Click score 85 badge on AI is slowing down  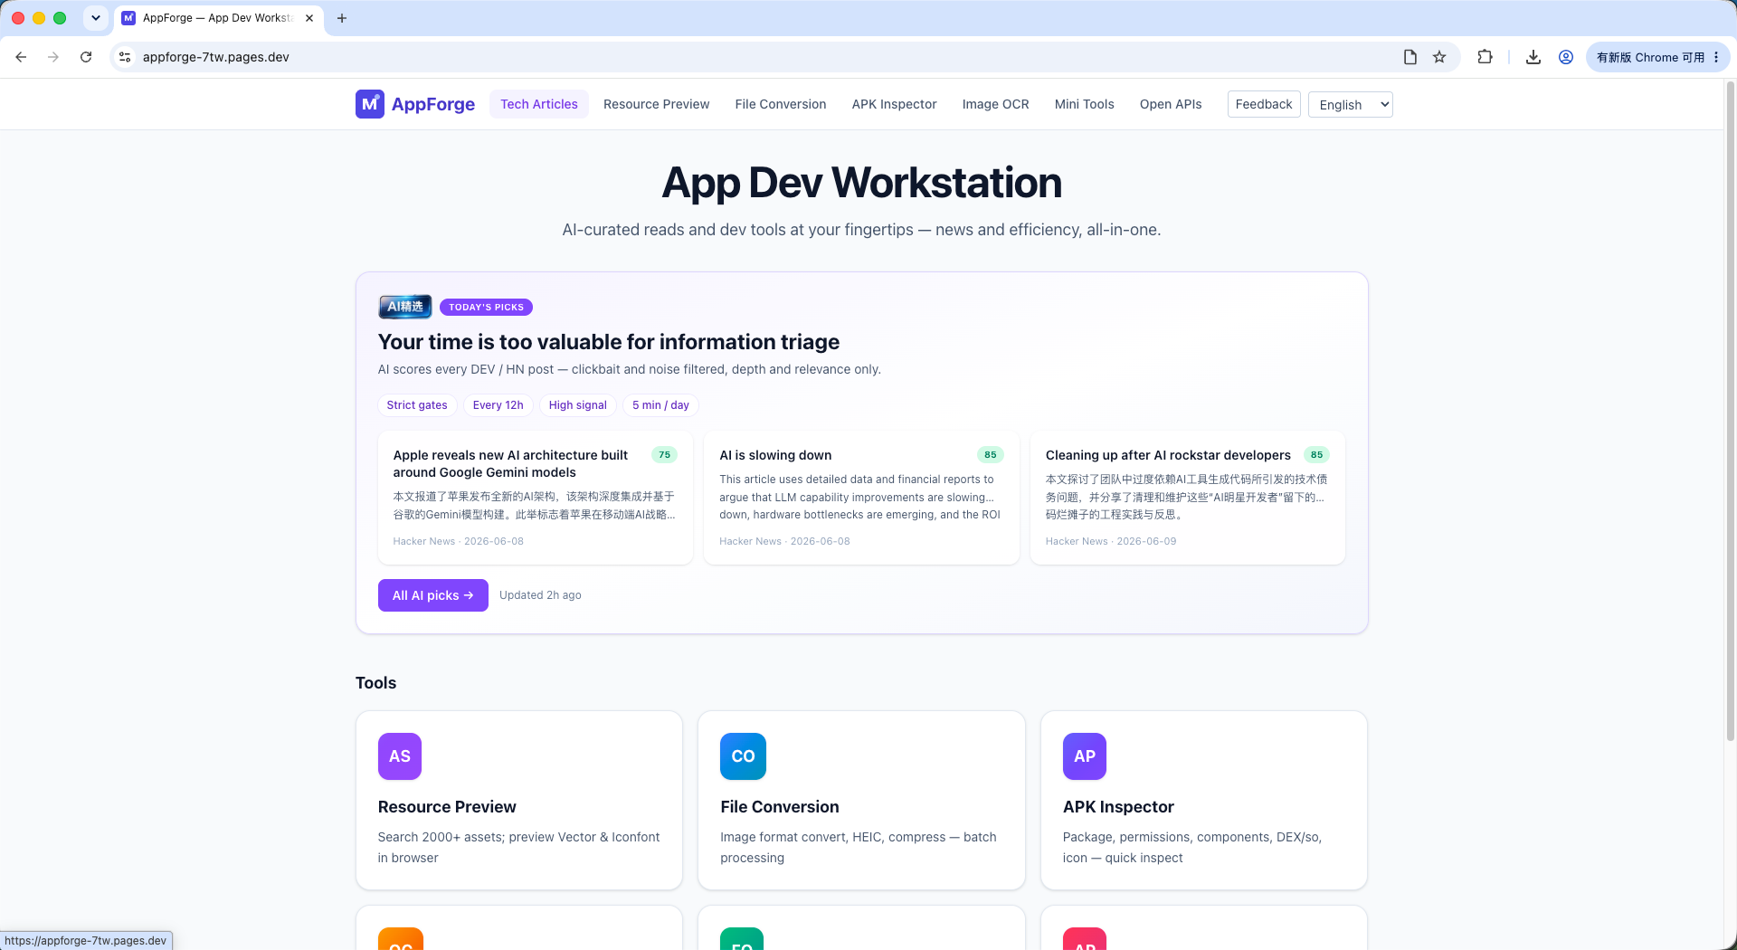(x=991, y=455)
